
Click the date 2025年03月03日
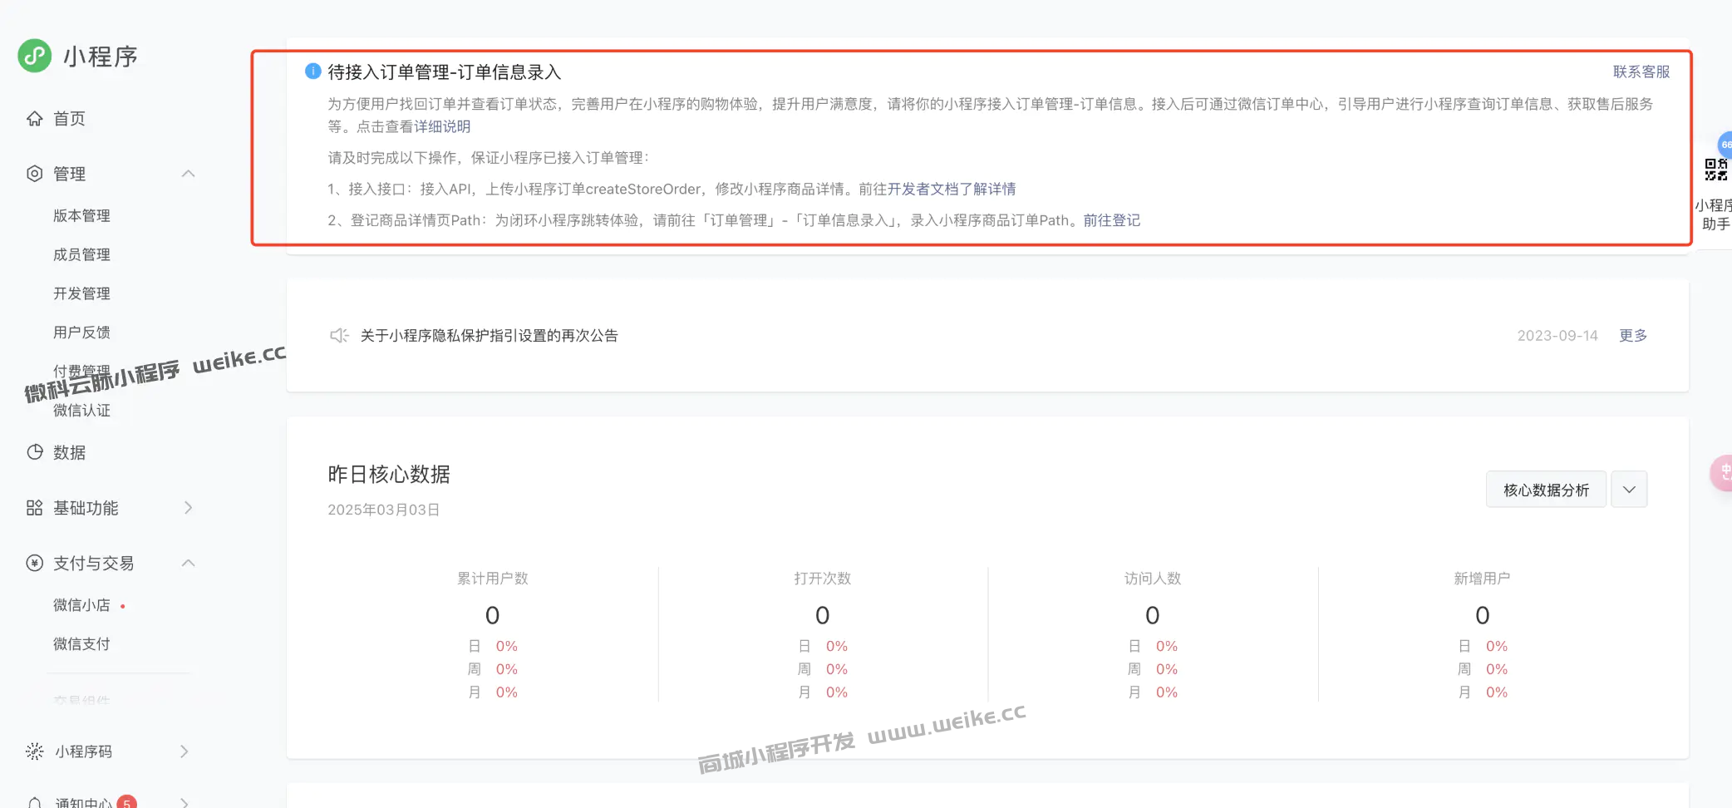(x=384, y=510)
